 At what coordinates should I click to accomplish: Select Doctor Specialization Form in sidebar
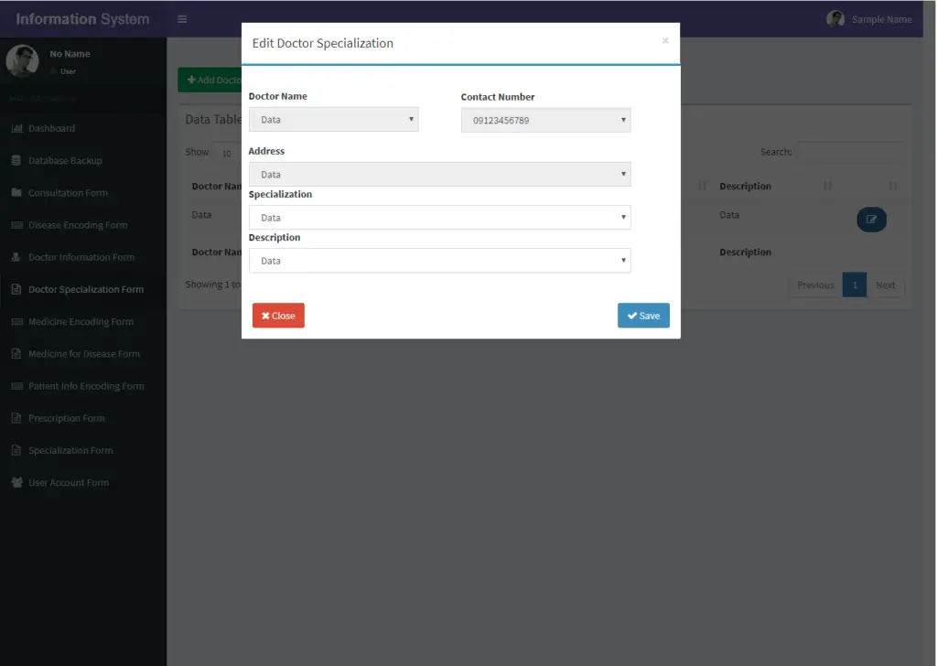point(83,290)
